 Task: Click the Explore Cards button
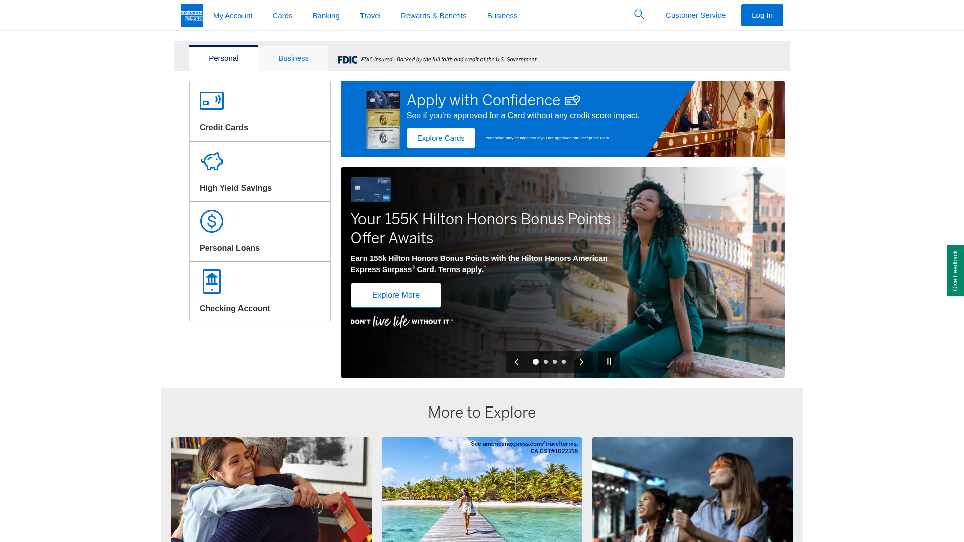(x=441, y=138)
